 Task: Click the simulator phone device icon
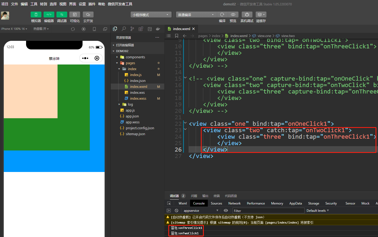(94, 29)
